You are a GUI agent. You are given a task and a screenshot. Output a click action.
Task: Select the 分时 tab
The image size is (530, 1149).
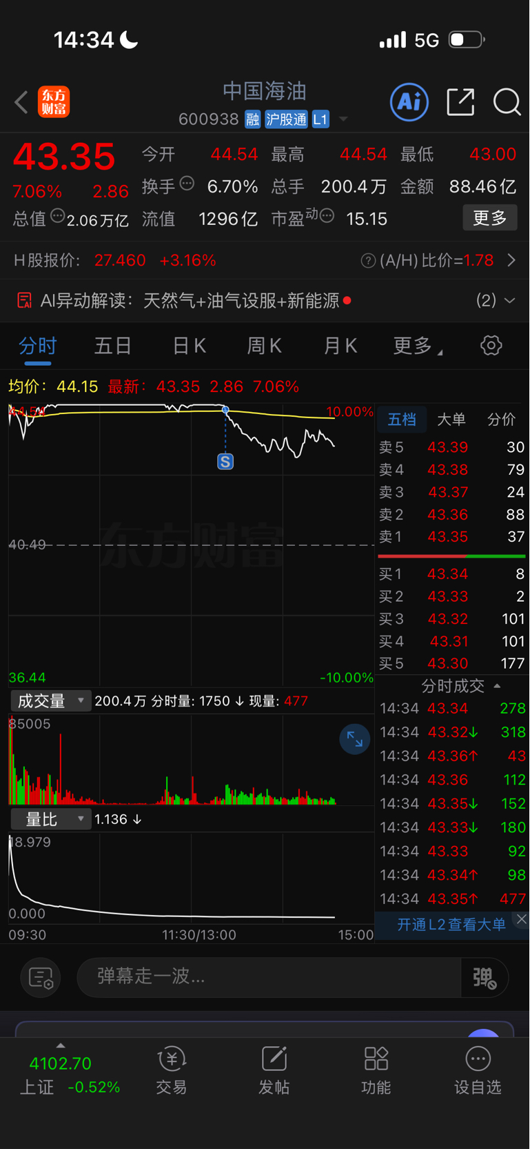[37, 346]
